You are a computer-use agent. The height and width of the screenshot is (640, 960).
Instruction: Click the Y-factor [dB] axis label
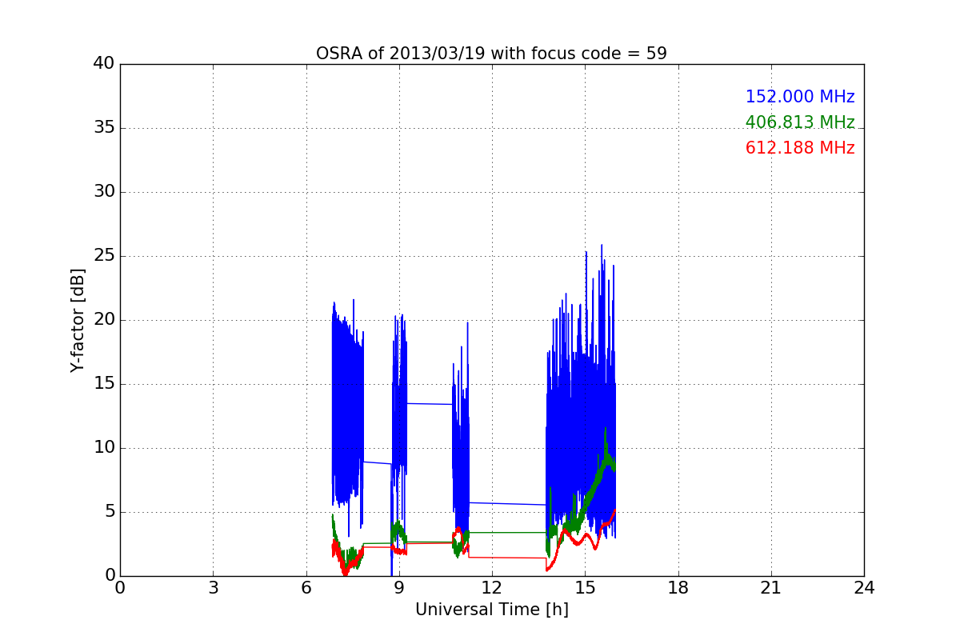click(78, 320)
